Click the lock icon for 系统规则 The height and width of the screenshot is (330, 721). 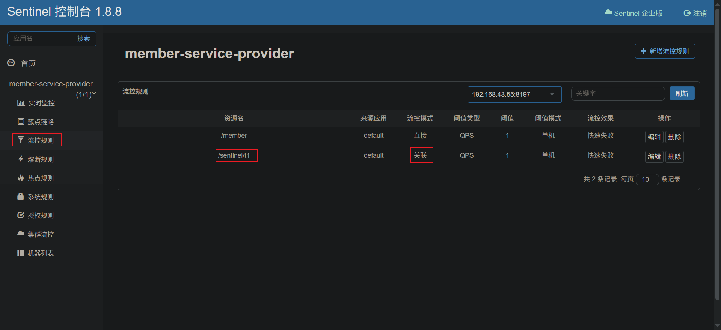(21, 196)
